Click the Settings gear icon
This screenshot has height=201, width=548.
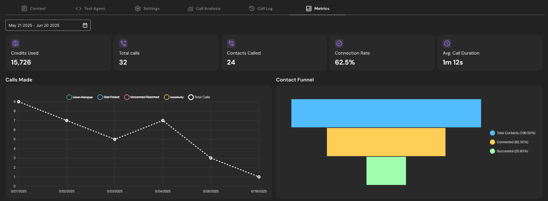click(138, 9)
